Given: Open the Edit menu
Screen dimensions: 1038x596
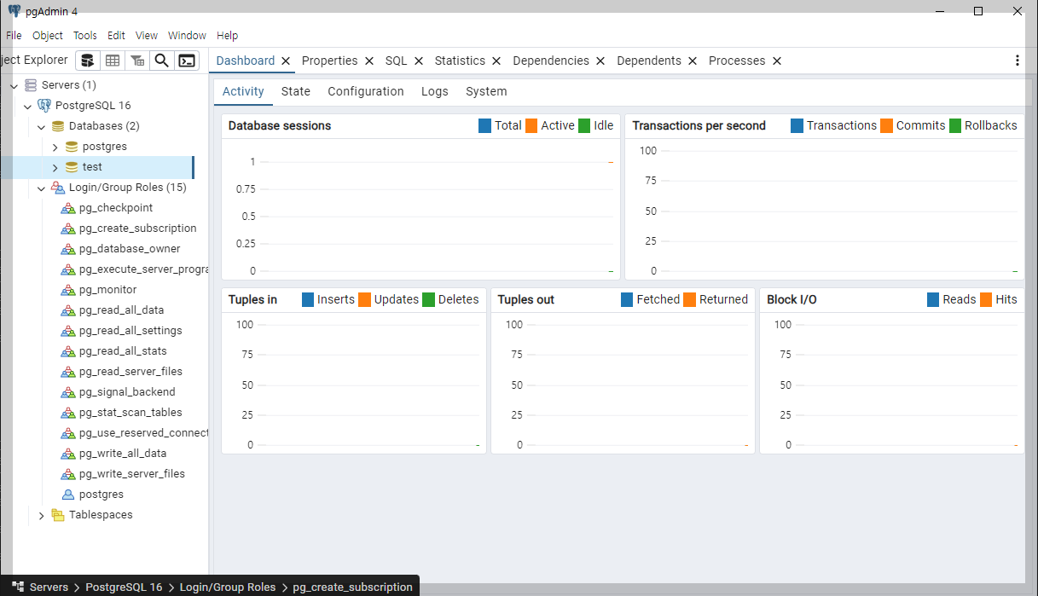Looking at the screenshot, I should [116, 36].
